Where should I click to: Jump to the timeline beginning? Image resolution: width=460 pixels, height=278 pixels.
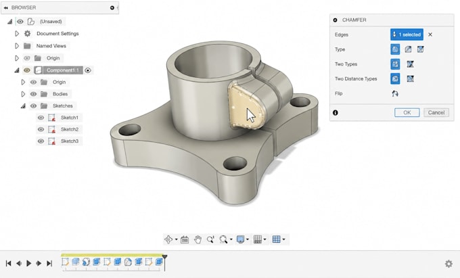pos(9,263)
